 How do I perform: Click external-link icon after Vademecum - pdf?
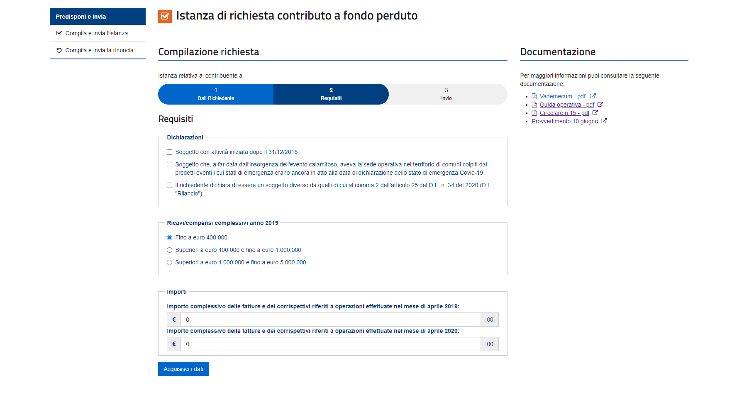(x=593, y=96)
